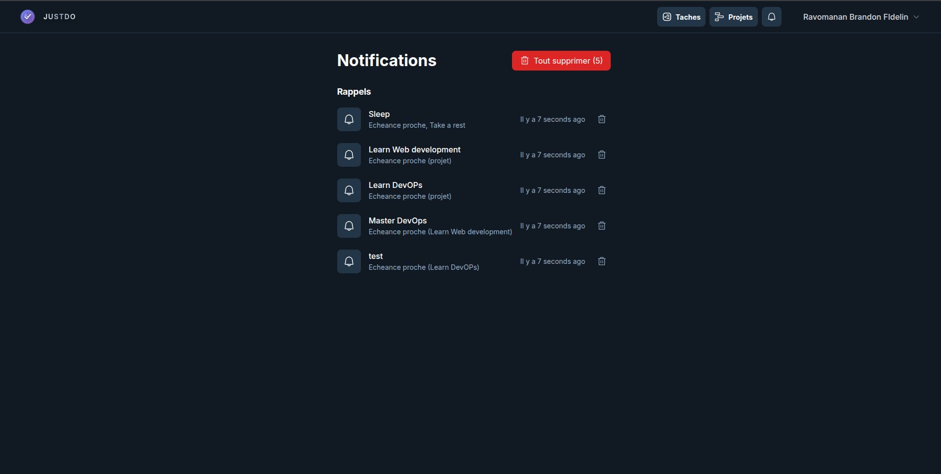941x474 pixels.
Task: Click the chevron next to the username
Action: pos(916,17)
